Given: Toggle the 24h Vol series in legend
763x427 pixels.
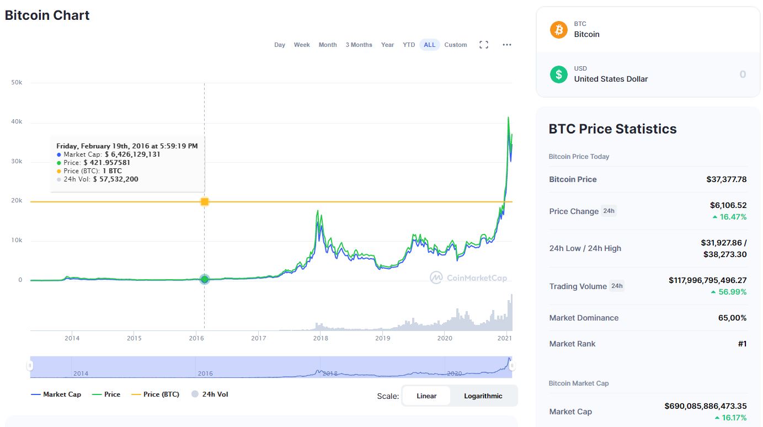Looking at the screenshot, I should tap(210, 394).
